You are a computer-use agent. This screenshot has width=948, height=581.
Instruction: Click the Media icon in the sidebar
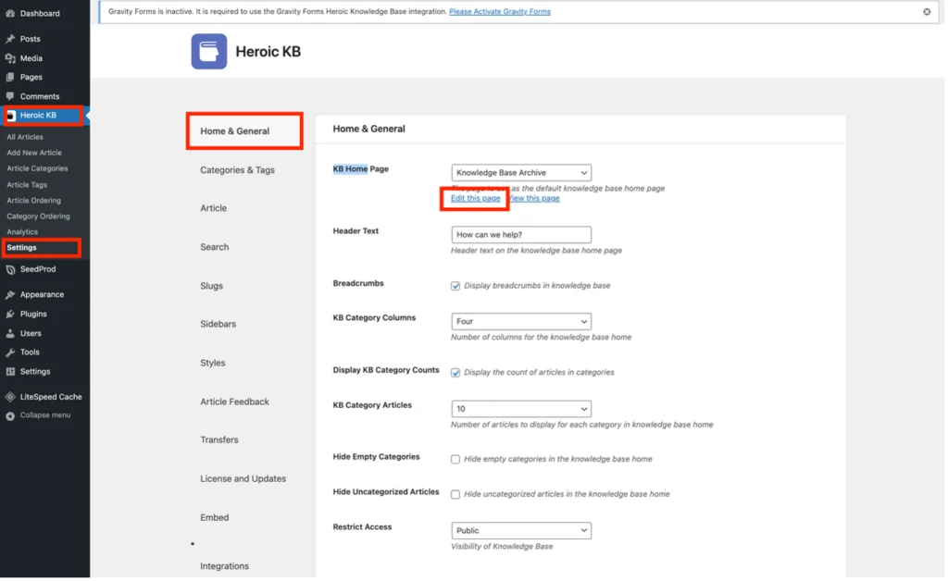(x=10, y=58)
